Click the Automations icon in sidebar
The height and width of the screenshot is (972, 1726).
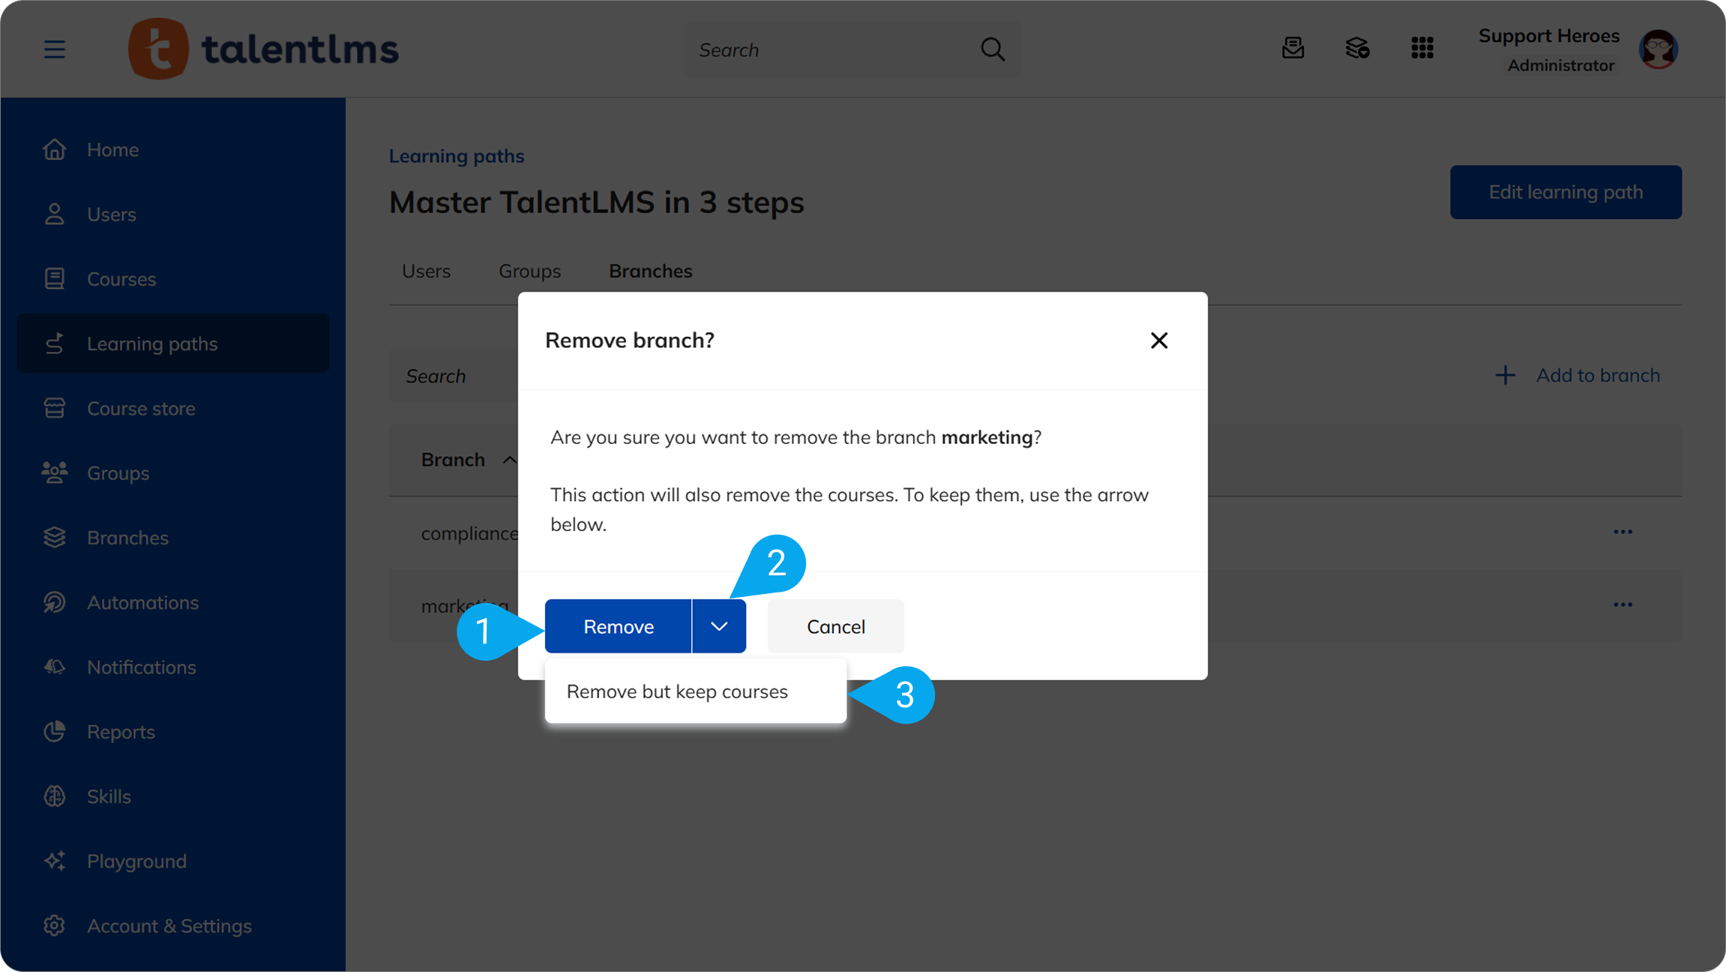[x=55, y=602]
